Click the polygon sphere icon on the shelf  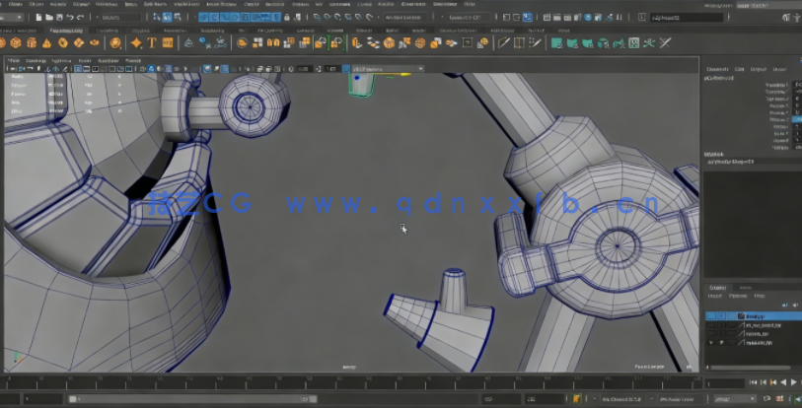[4, 42]
